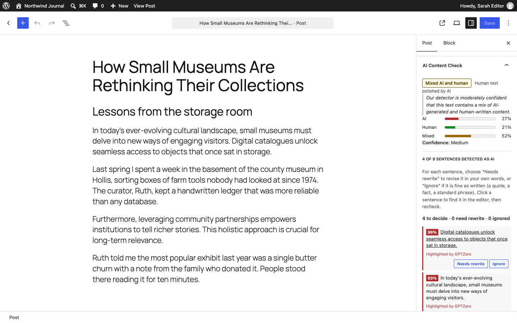Image resolution: width=517 pixels, height=323 pixels.
Task: Open Northwind Journal site home icon
Action: coord(19,6)
